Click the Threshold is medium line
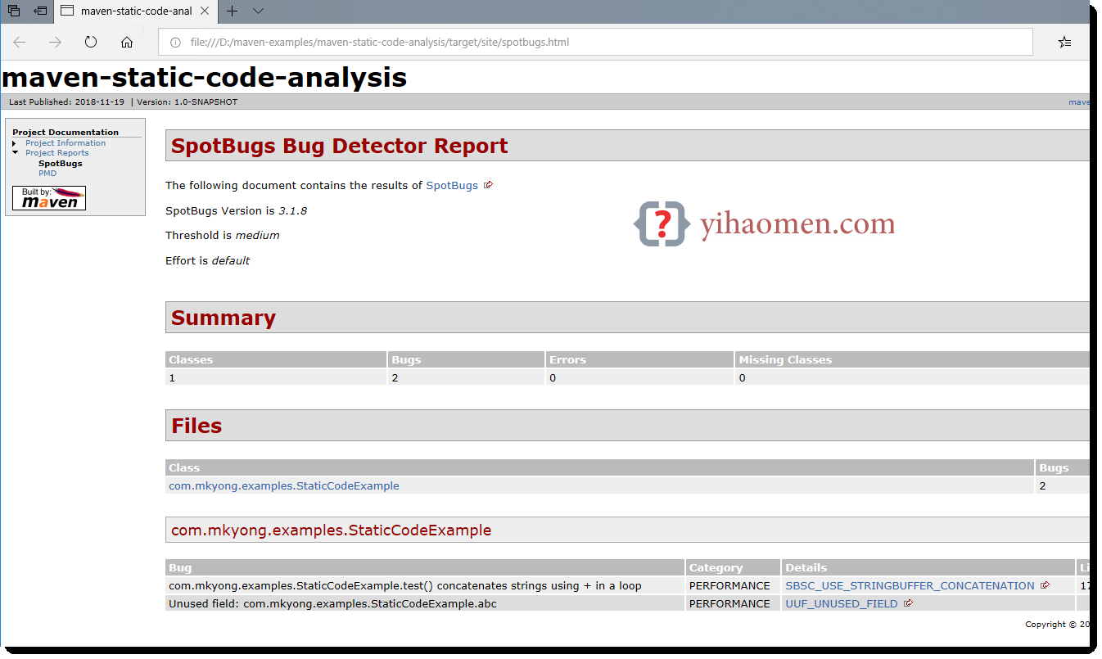Screen dimensions: 1102x659 click(223, 236)
